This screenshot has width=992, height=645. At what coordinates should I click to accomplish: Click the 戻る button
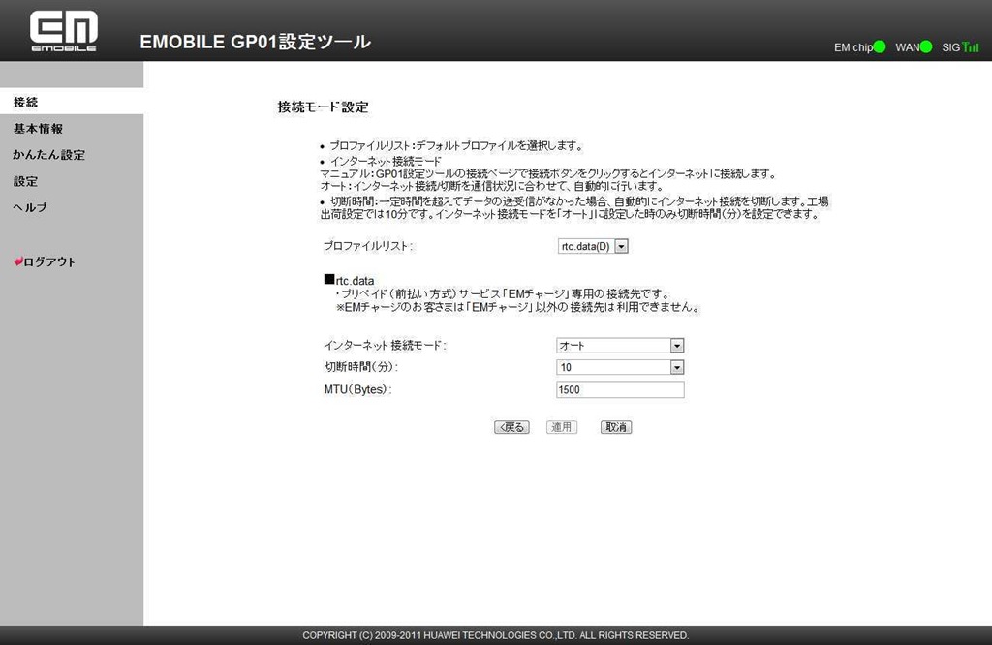[511, 427]
